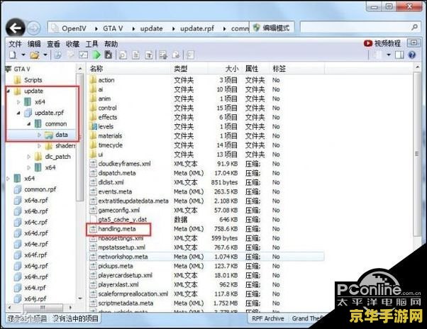
Task: Open the 收藏 menu
Action: [x=73, y=44]
